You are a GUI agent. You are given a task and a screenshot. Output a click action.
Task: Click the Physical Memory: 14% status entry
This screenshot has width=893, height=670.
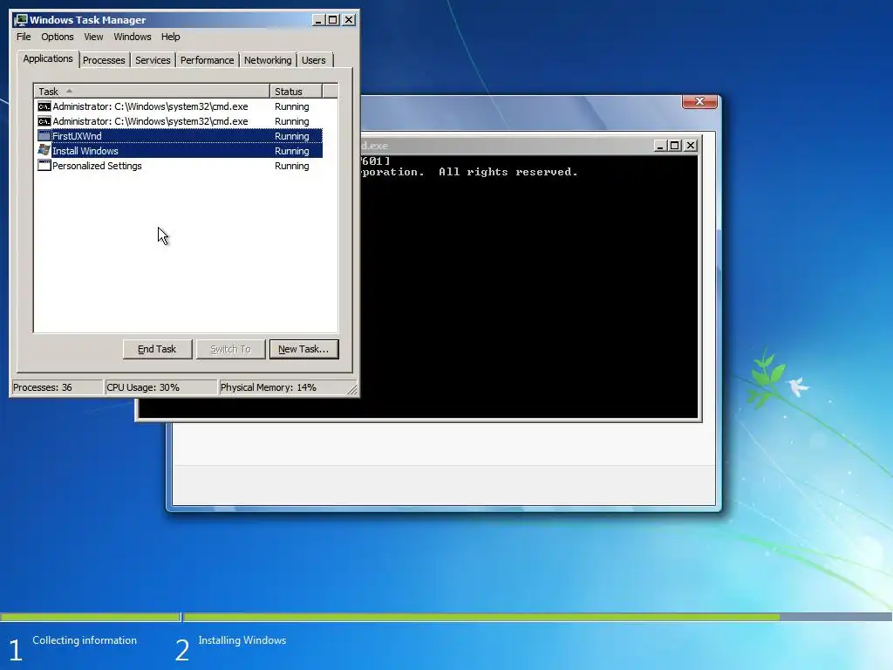[282, 387]
